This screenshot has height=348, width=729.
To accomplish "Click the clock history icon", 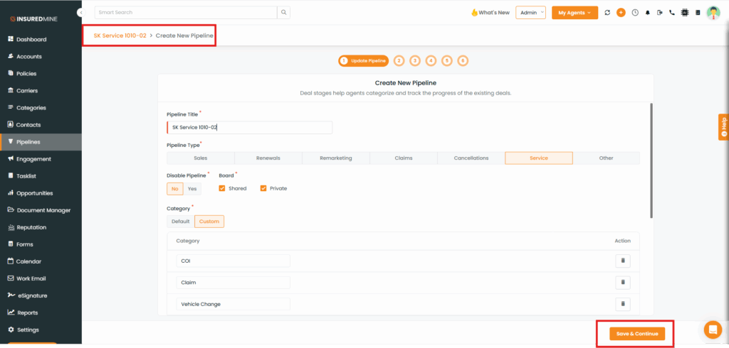I will (635, 13).
